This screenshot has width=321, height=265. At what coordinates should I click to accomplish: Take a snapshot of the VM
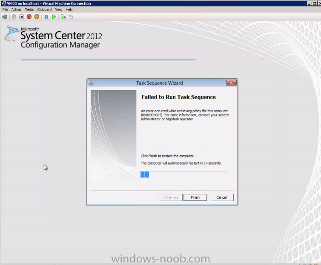point(63,17)
